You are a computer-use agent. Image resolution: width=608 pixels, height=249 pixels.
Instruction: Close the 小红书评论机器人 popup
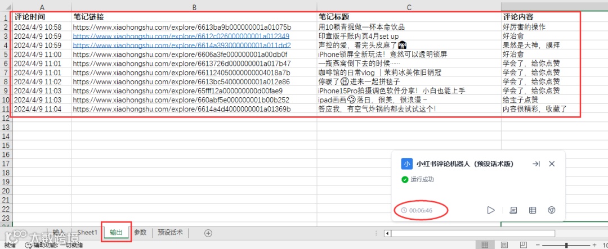pos(552,164)
